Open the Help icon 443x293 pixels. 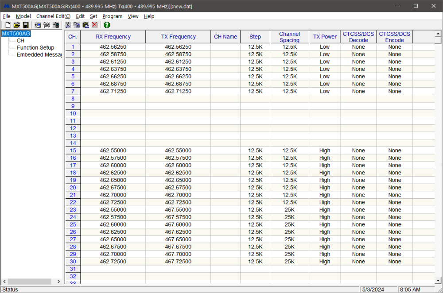[106, 25]
